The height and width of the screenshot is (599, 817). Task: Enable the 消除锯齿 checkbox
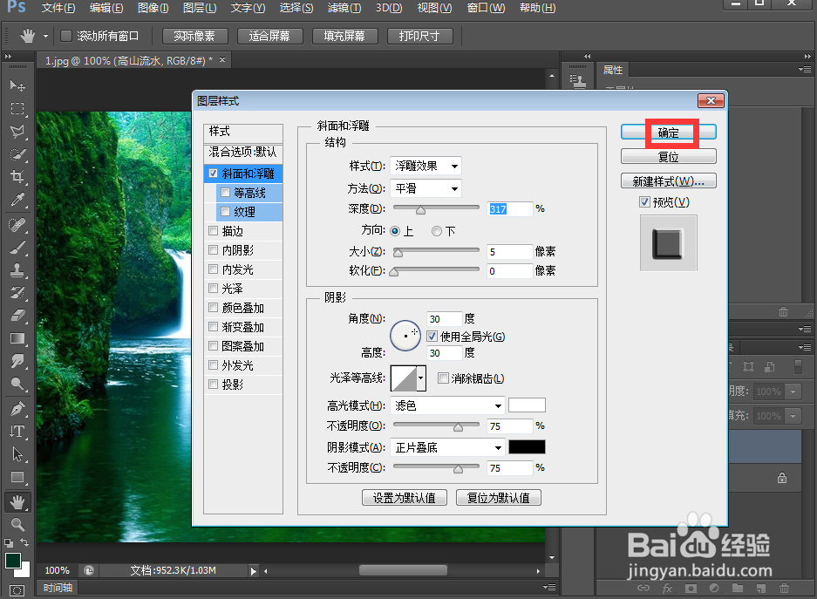tap(443, 377)
